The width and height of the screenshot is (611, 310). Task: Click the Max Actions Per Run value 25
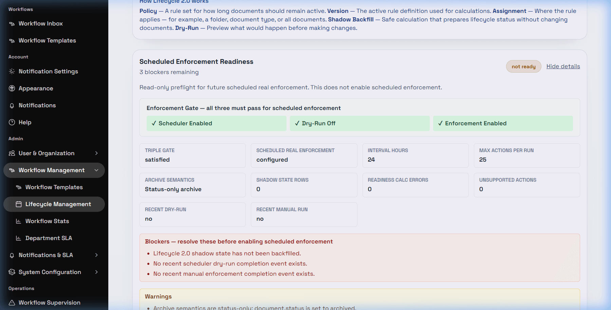pos(483,160)
